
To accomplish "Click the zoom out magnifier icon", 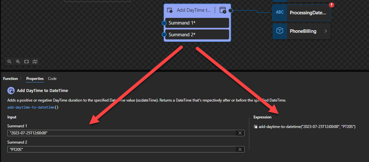I will [10, 61].
